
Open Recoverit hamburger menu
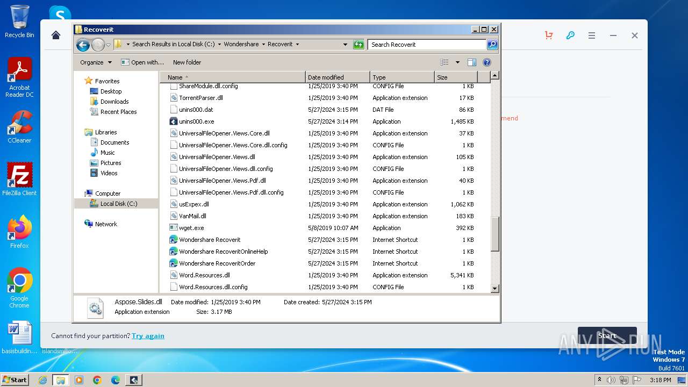(x=592, y=35)
